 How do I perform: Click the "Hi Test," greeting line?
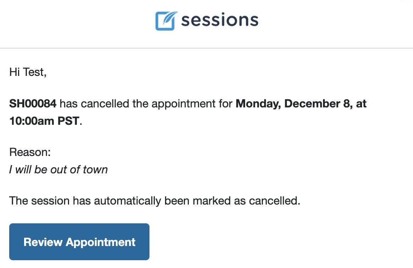[x=28, y=72]
